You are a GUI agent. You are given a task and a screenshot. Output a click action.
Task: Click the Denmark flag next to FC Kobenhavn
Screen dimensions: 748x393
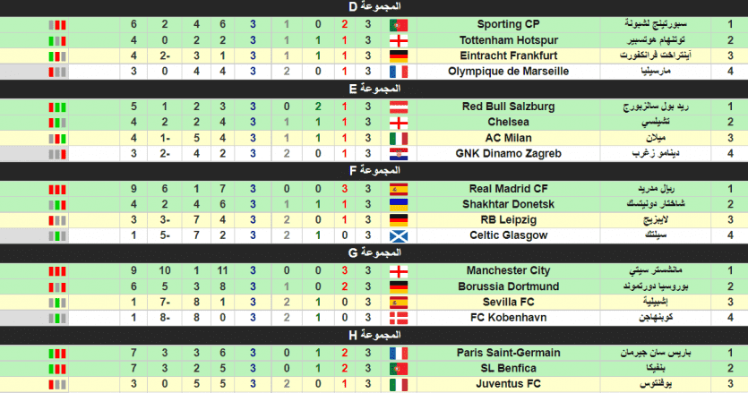399,318
